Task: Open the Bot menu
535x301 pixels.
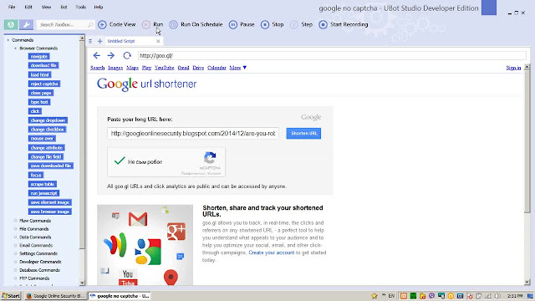Action: pos(64,7)
